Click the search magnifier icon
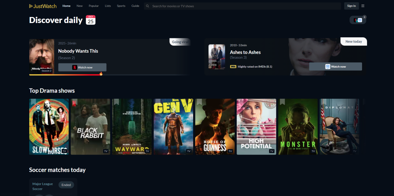Screen dimensions: 394x196 [147, 6]
